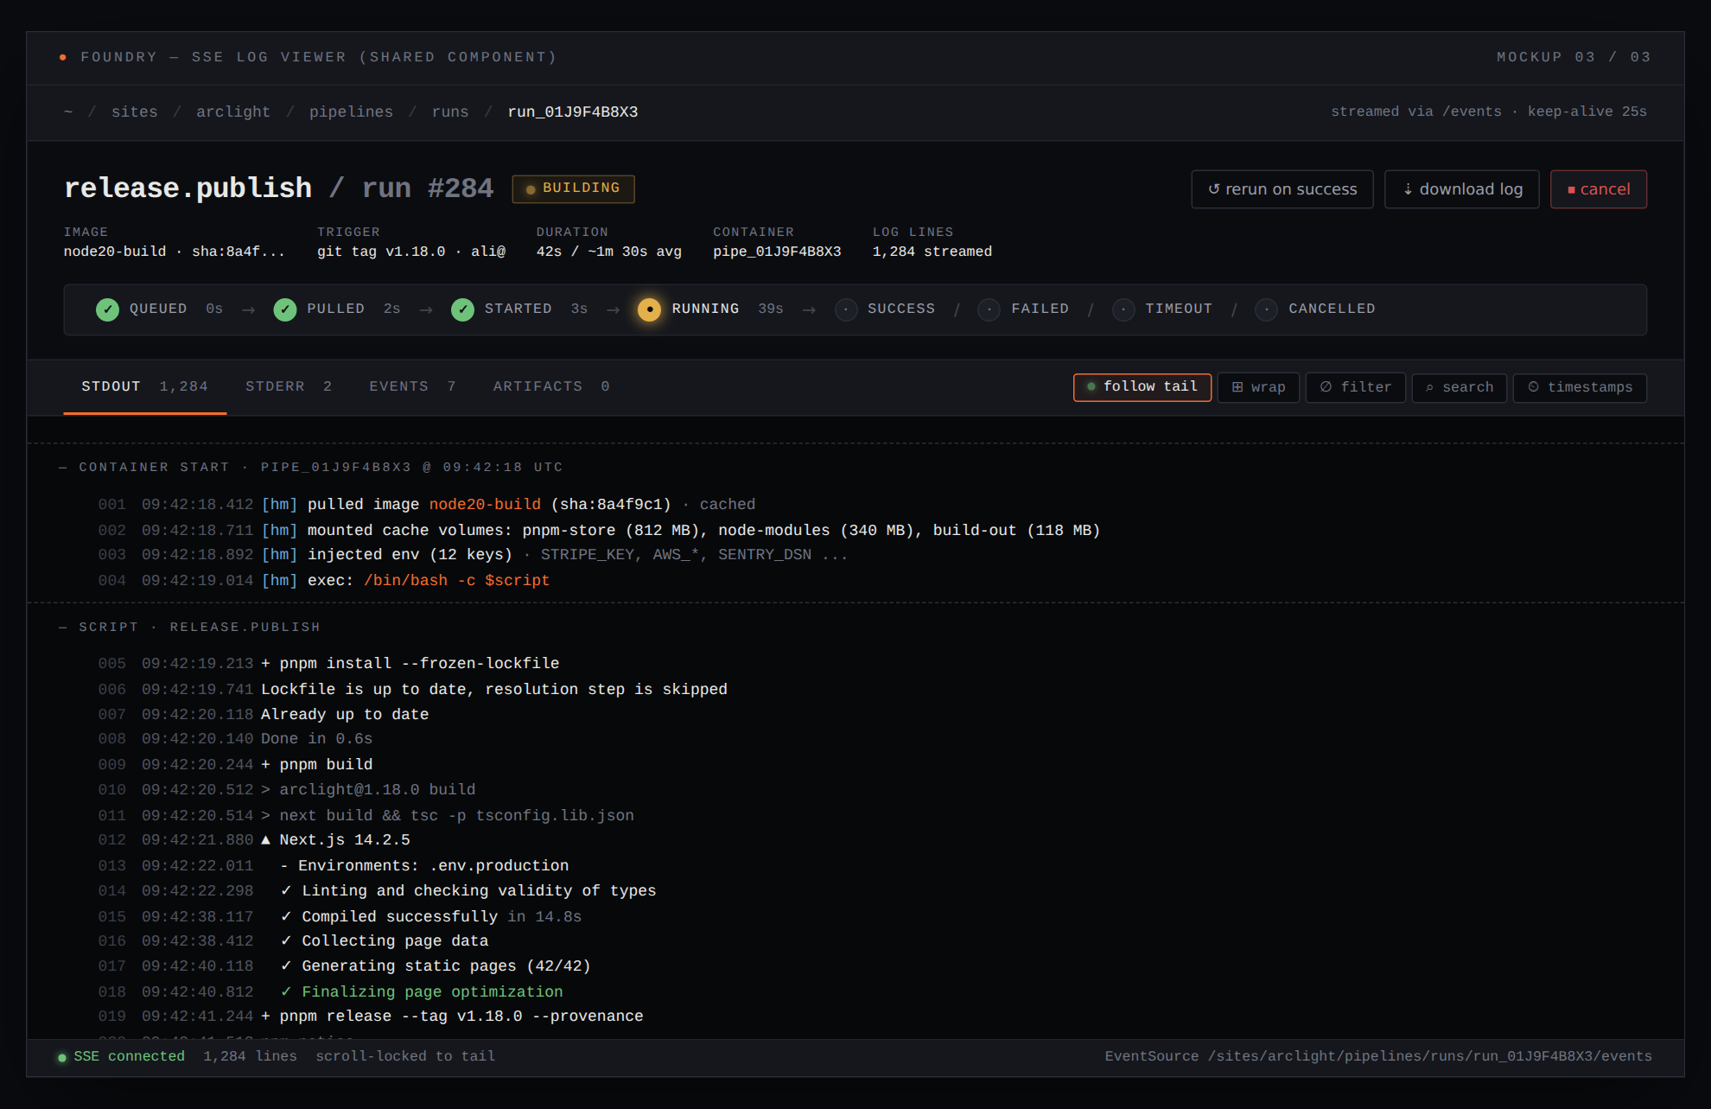Click run_01J9F4B8X3 breadcrumb

click(573, 112)
